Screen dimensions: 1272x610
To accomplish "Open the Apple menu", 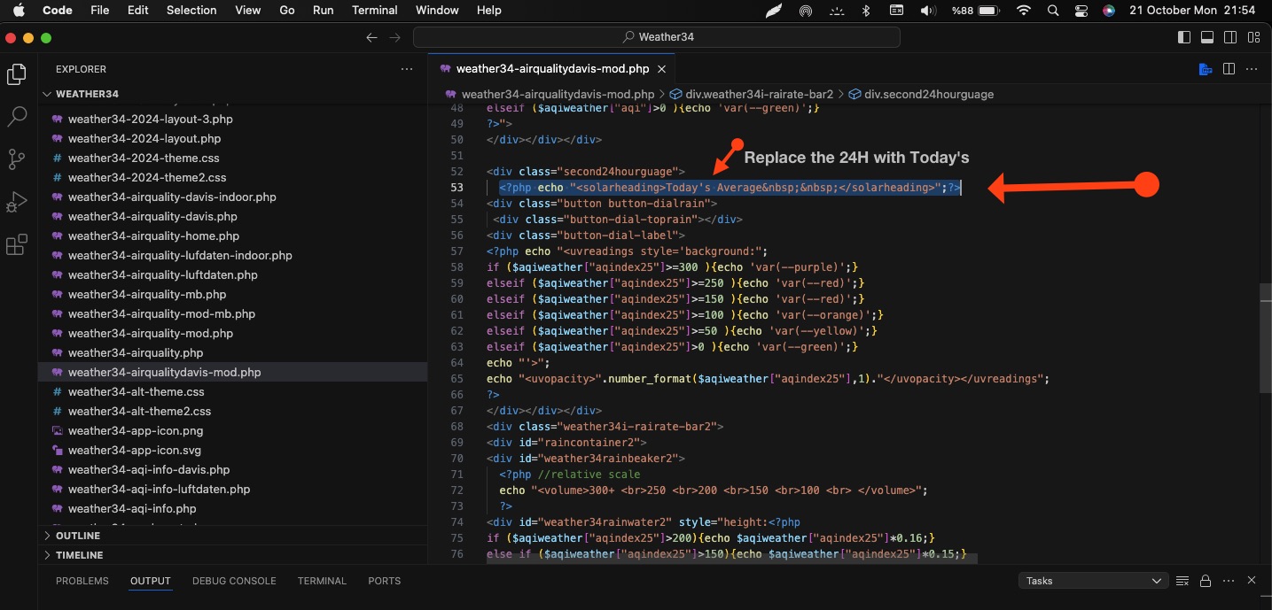I will [x=19, y=11].
